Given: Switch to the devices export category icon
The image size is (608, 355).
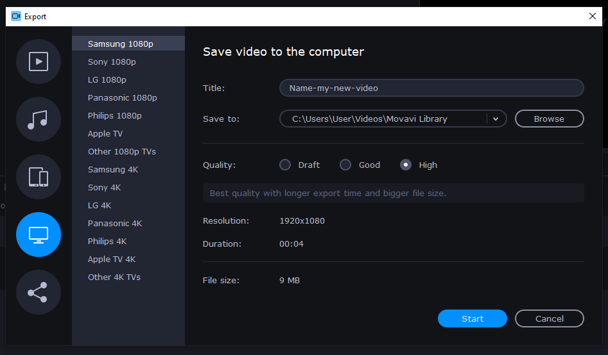Looking at the screenshot, I should [x=39, y=177].
